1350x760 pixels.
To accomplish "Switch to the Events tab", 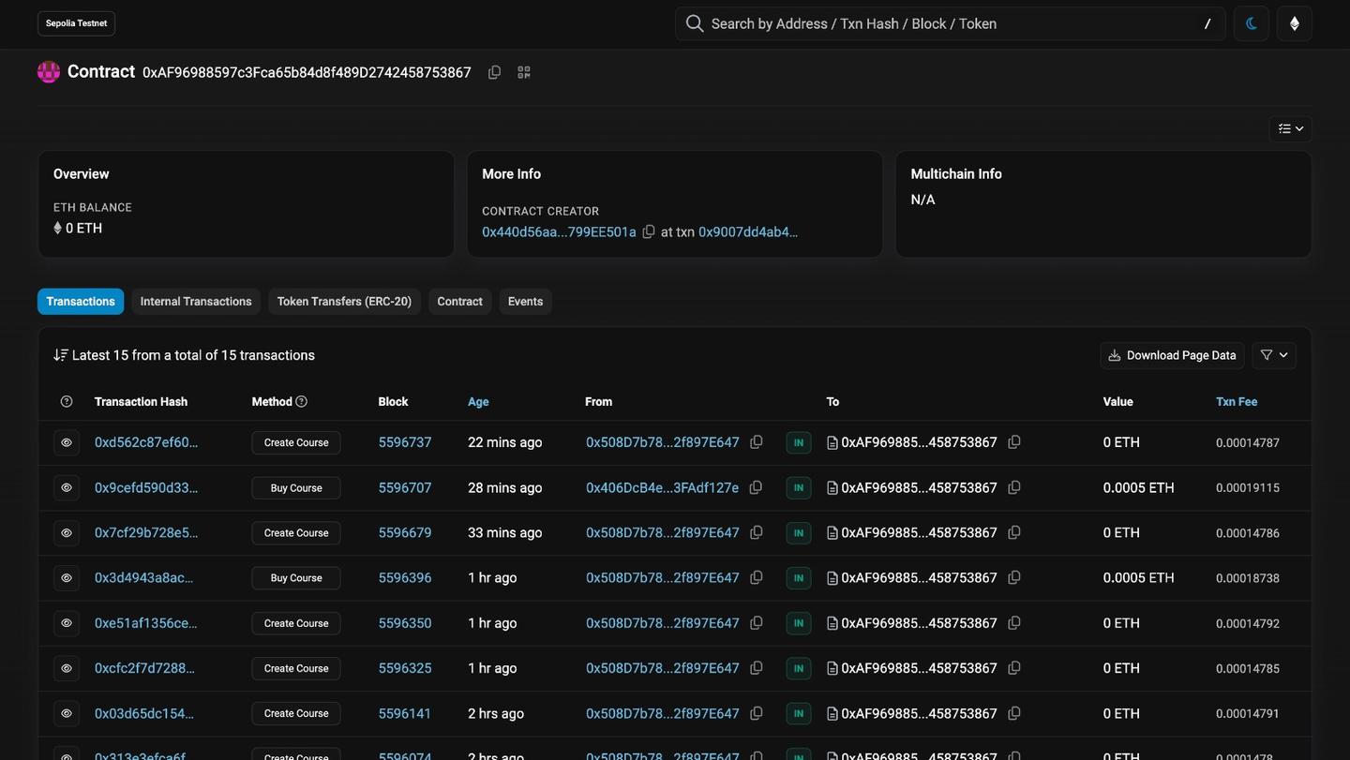I will click(525, 302).
